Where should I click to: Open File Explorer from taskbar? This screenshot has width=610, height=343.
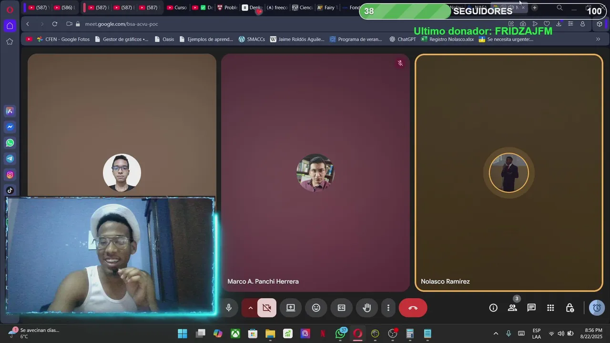270,333
